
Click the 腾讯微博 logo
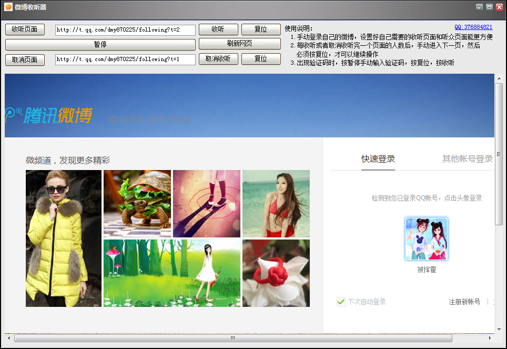tap(49, 115)
